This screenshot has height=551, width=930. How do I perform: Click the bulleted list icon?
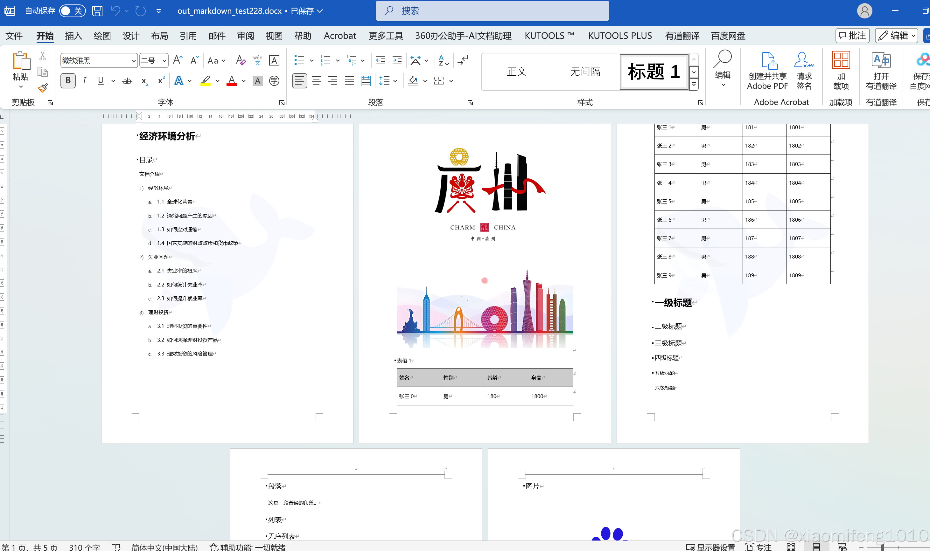pyautogui.click(x=299, y=60)
